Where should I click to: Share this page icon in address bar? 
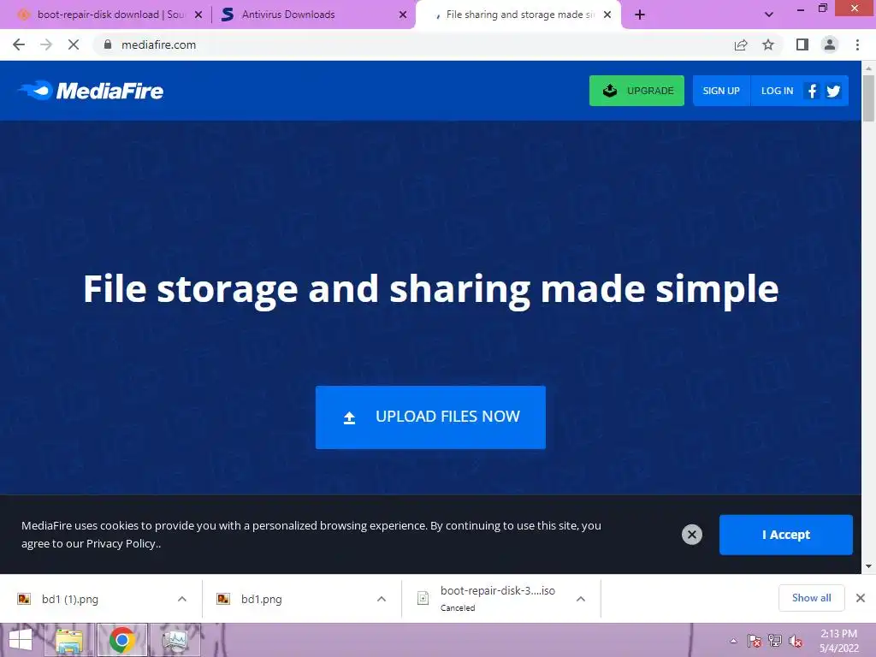point(741,44)
